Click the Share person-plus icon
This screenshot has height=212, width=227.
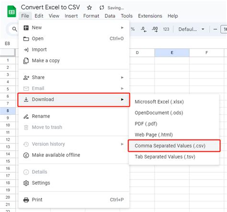tap(26, 78)
